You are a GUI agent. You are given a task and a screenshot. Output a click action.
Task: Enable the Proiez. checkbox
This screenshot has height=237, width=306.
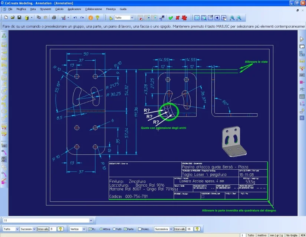click(139, 229)
